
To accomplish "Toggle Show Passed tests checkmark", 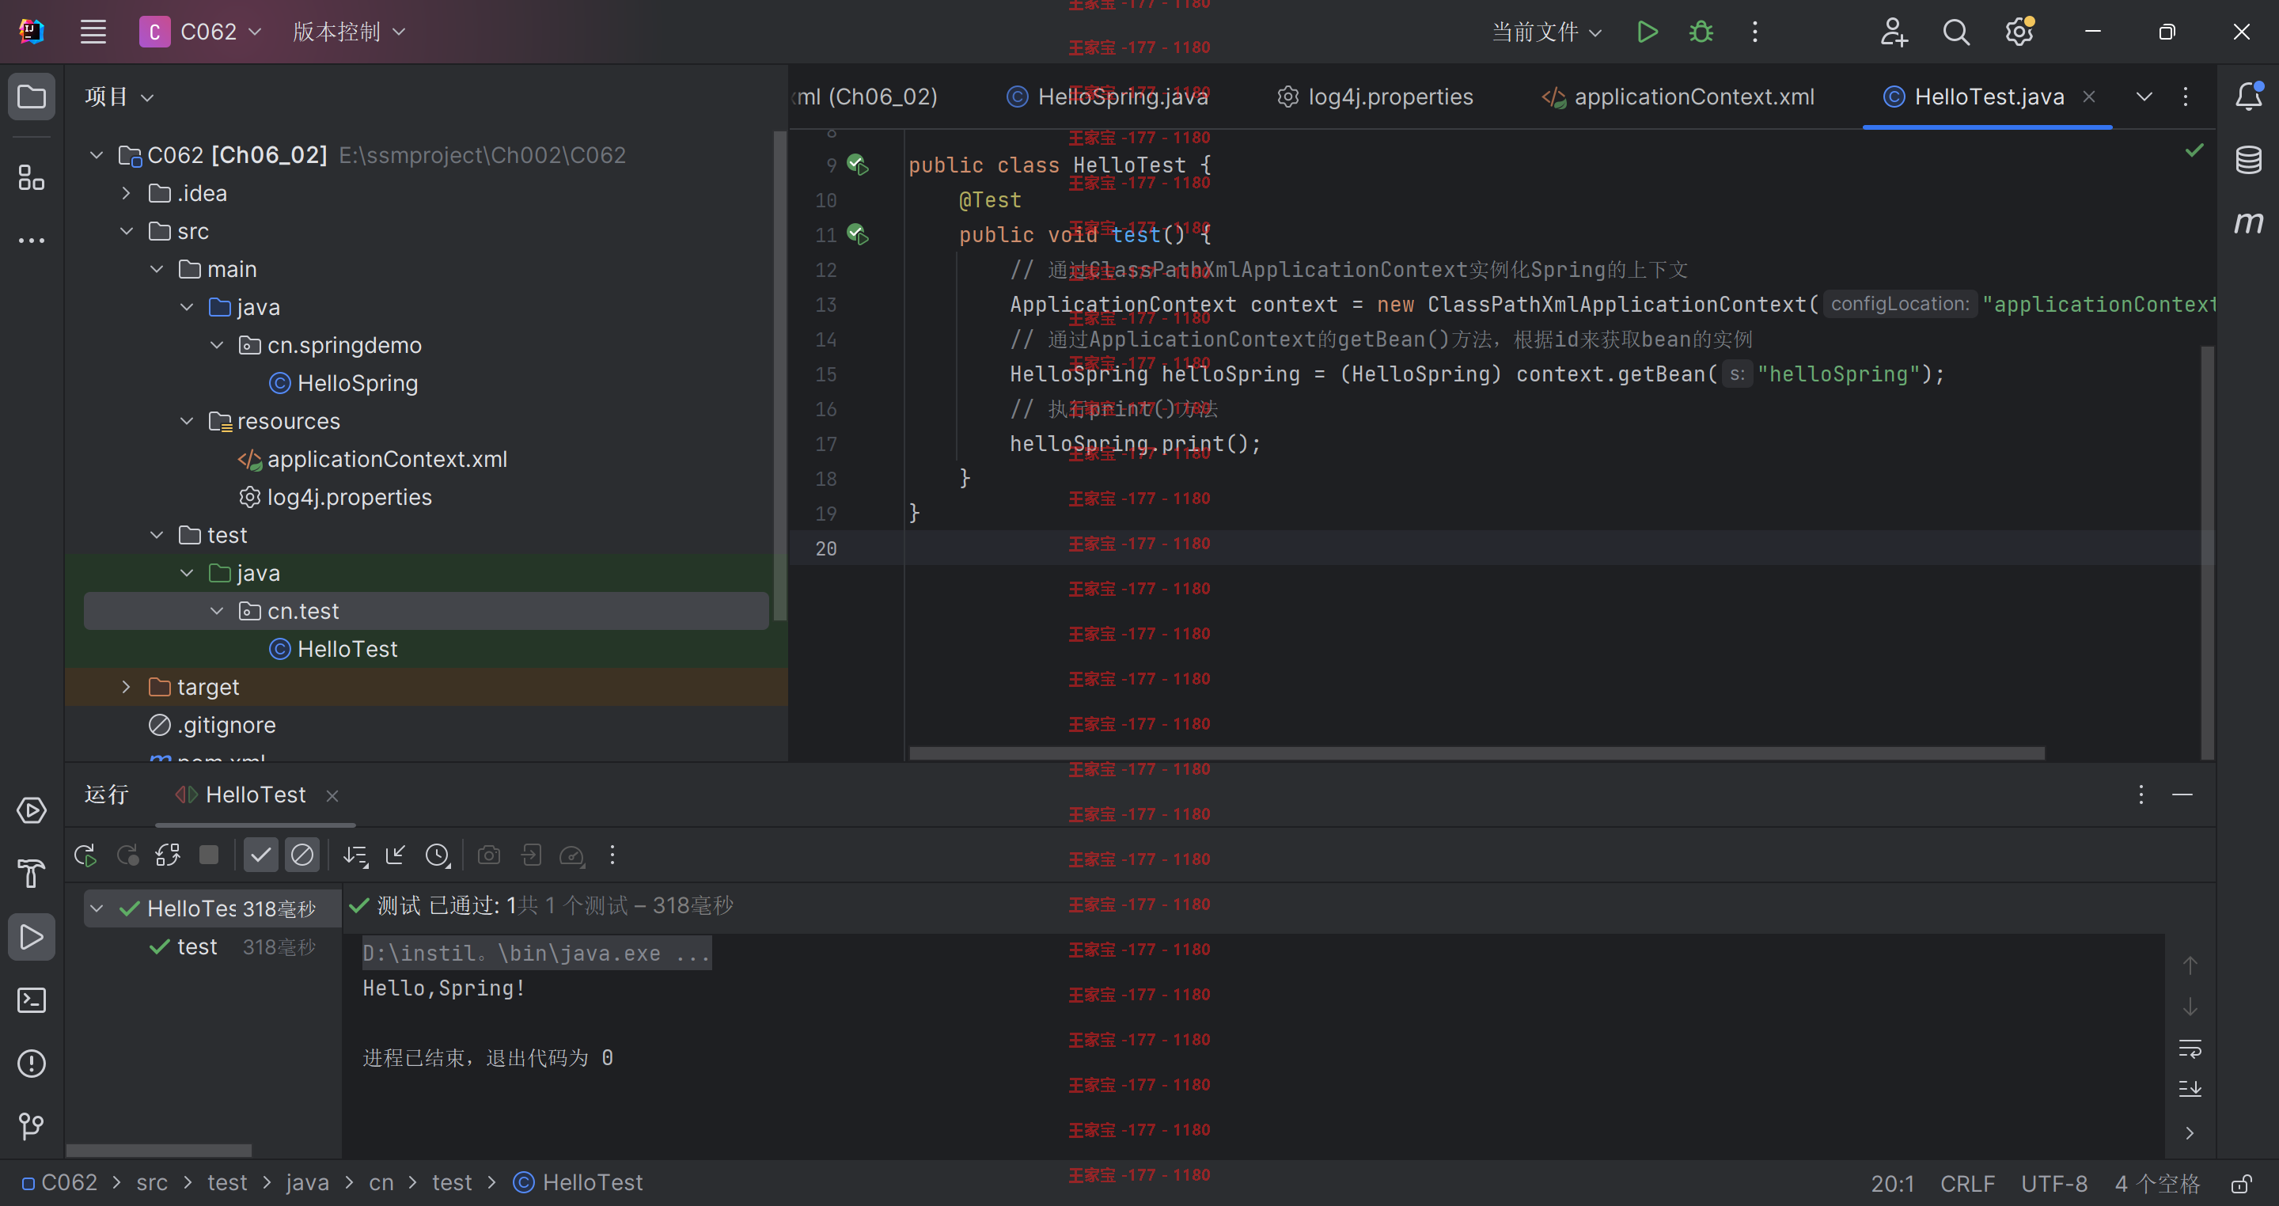I will pyautogui.click(x=261, y=855).
